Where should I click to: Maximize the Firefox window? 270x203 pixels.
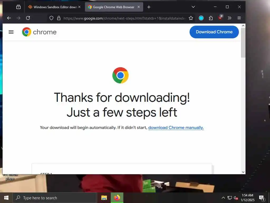point(227,7)
